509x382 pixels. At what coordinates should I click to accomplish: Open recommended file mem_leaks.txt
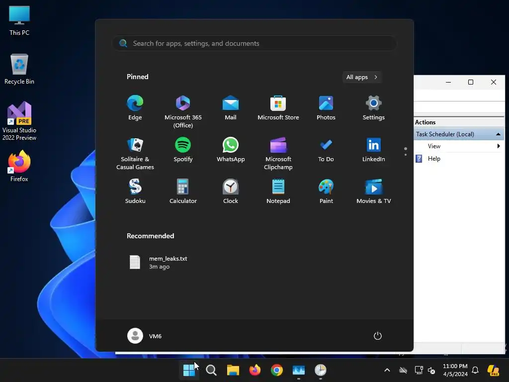coord(159,263)
